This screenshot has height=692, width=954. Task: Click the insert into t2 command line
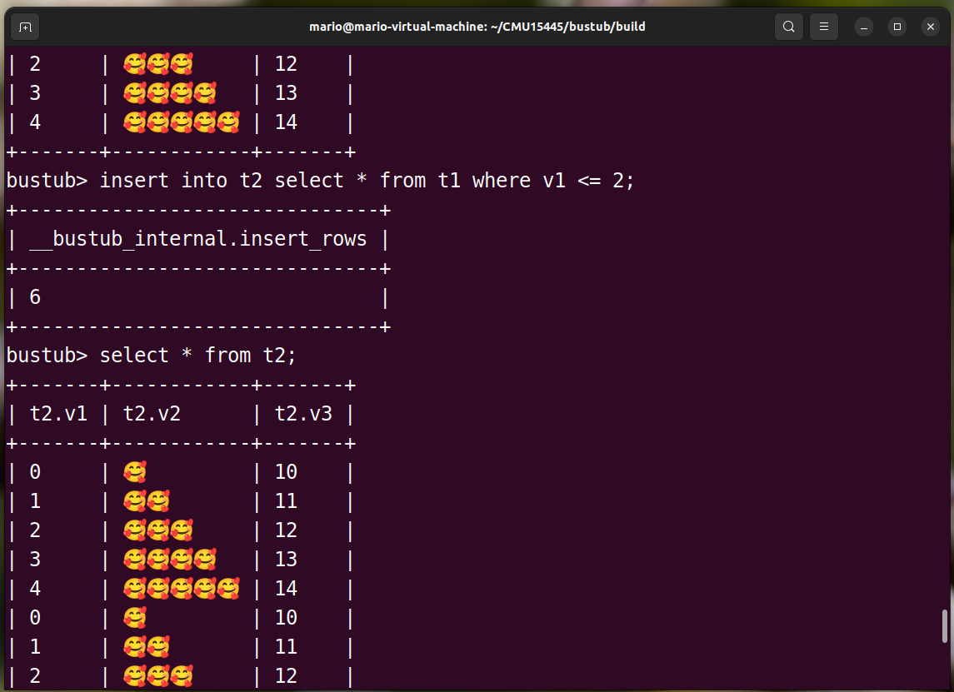click(x=367, y=181)
